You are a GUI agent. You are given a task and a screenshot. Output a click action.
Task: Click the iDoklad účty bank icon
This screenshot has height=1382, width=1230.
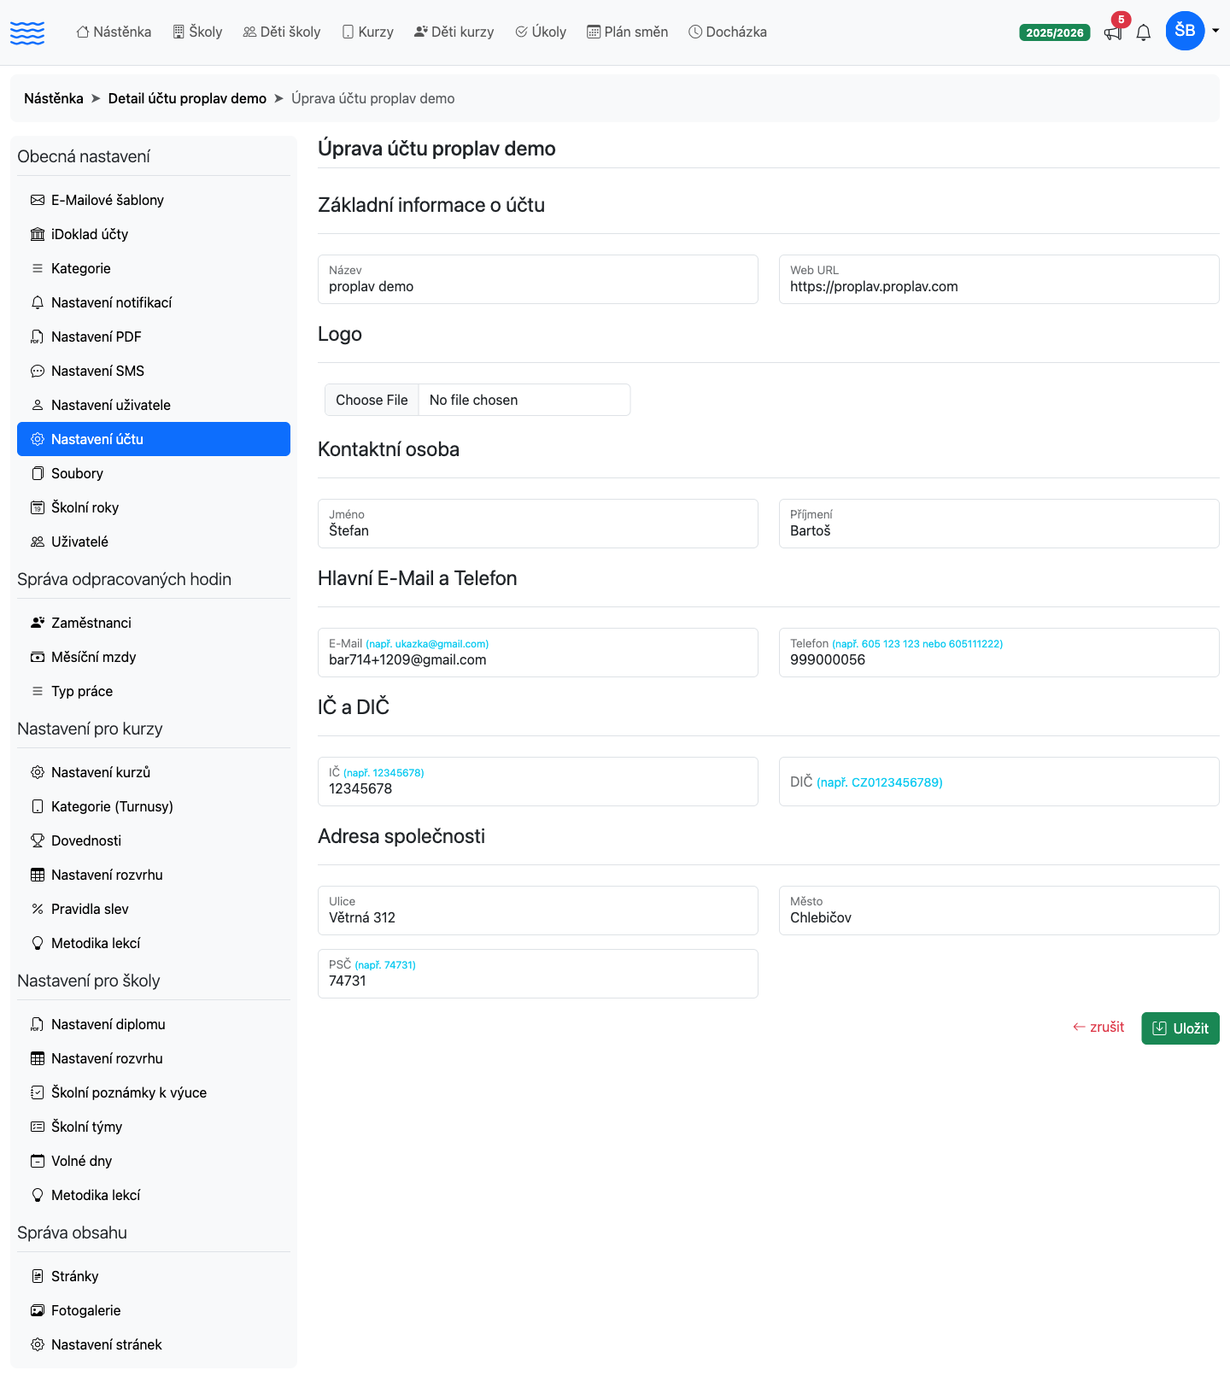(x=38, y=234)
